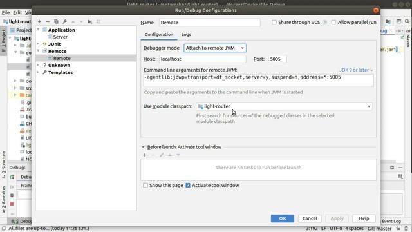
Task: Expand the Templates tree node
Action: pyautogui.click(x=39, y=72)
